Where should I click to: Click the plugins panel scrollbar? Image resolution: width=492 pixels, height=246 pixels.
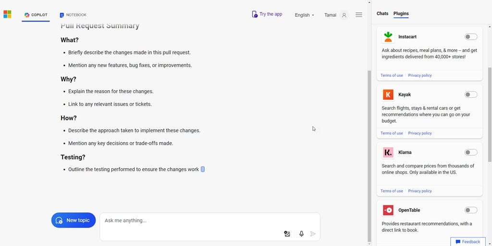tap(490, 114)
